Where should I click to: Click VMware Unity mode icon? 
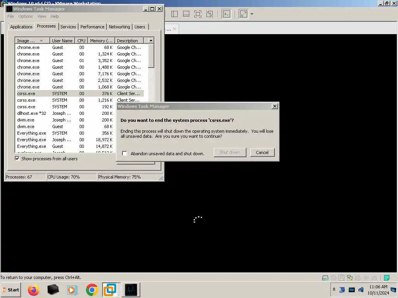click(209, 14)
